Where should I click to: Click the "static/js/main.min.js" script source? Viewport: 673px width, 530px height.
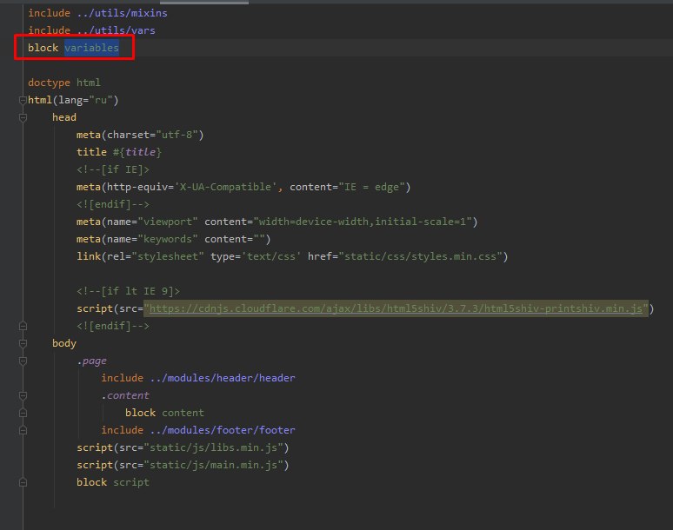(213, 465)
